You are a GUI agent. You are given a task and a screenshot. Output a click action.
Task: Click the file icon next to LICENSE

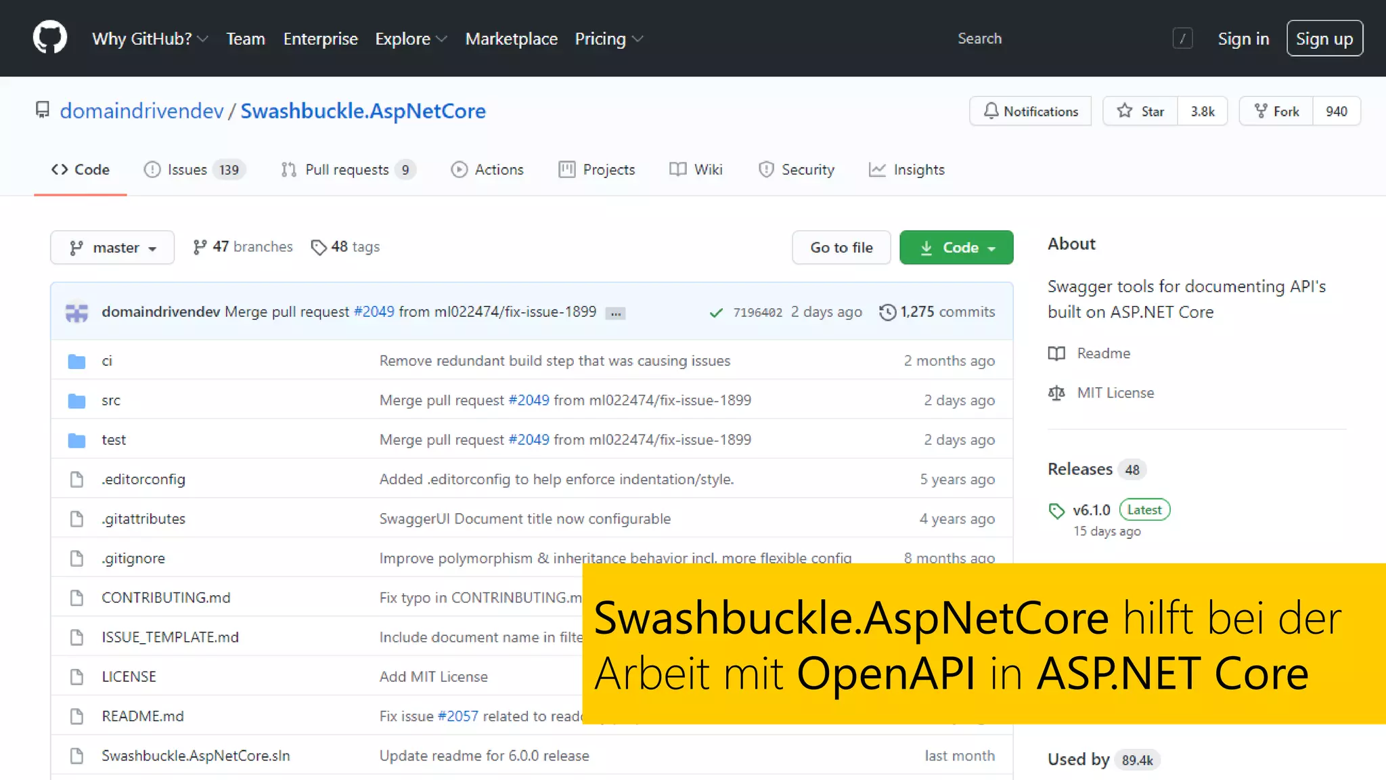[76, 677]
